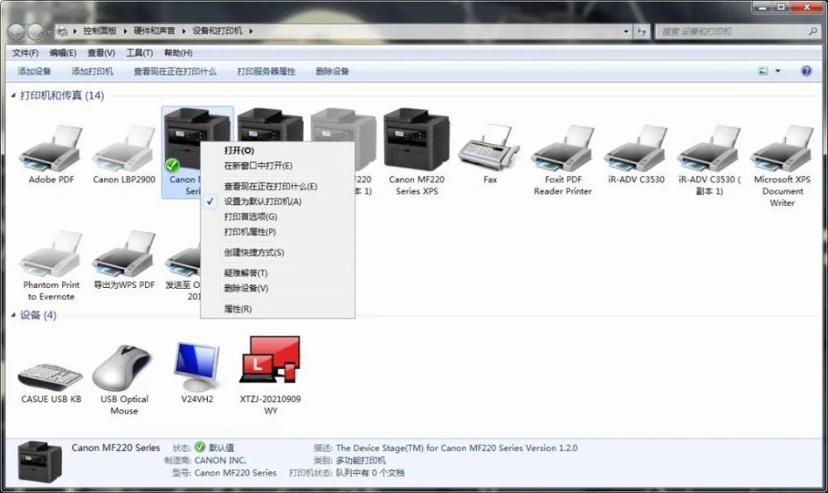This screenshot has width=828, height=493.
Task: Expand the arrow after 硬件和声音 breadcrumb
Action: [x=184, y=31]
